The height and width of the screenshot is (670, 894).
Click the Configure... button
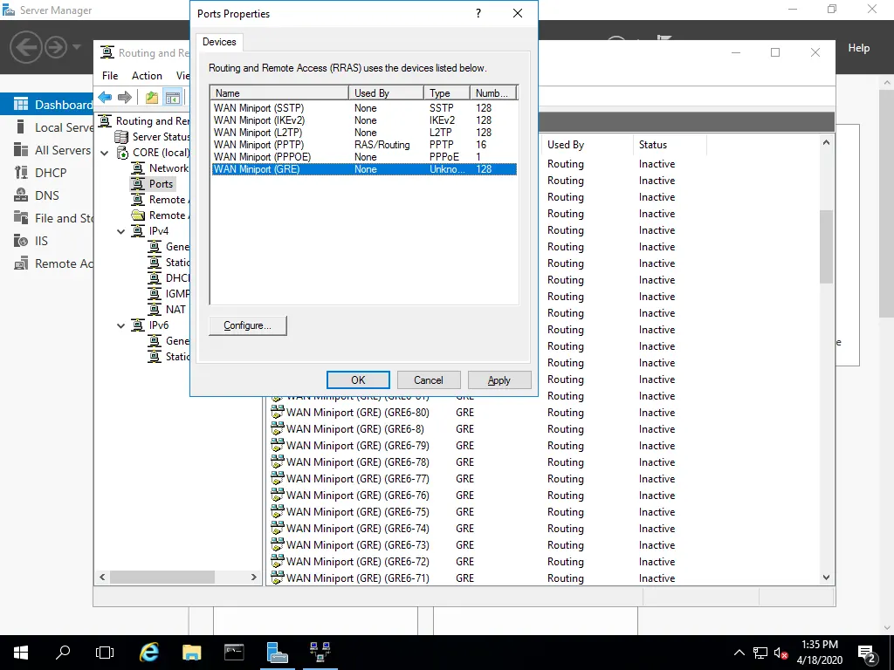point(247,325)
